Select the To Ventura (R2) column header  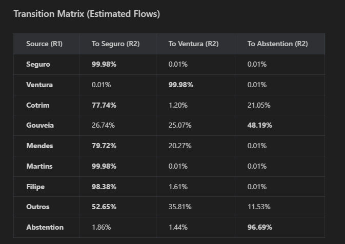(193, 44)
